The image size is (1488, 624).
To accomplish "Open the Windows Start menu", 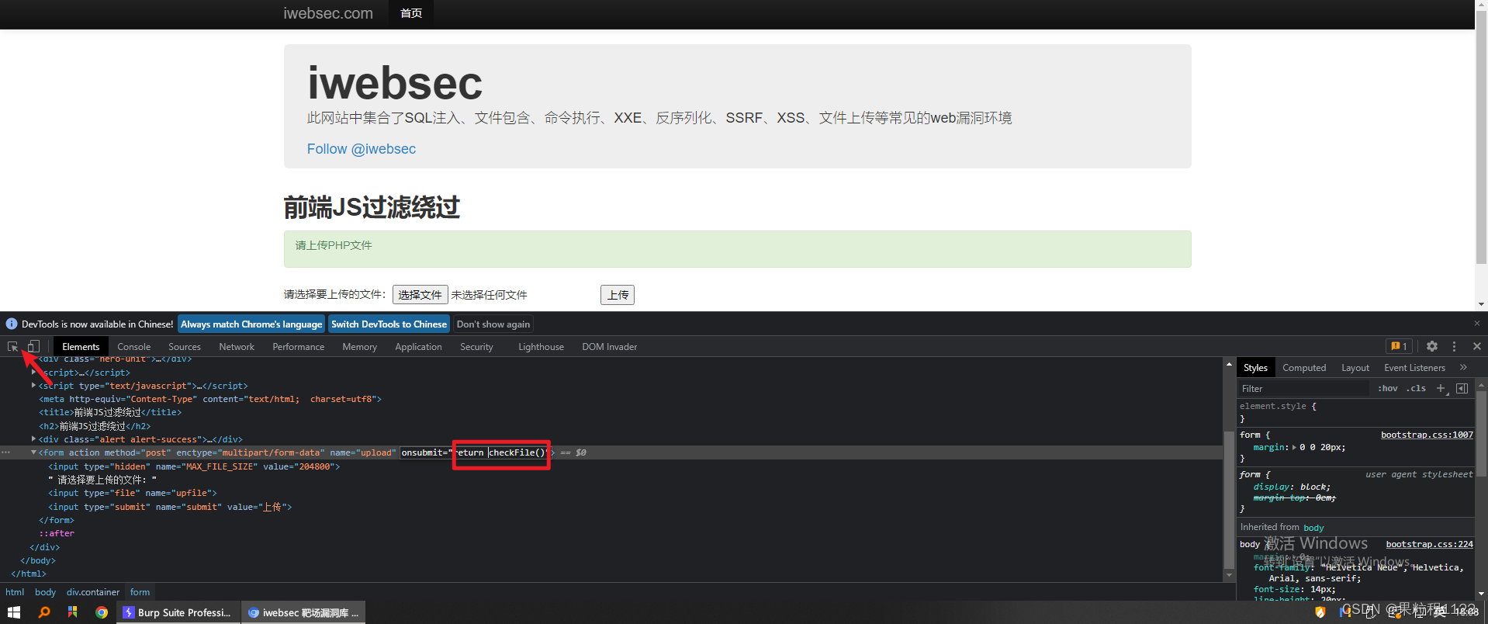I will click(x=13, y=612).
